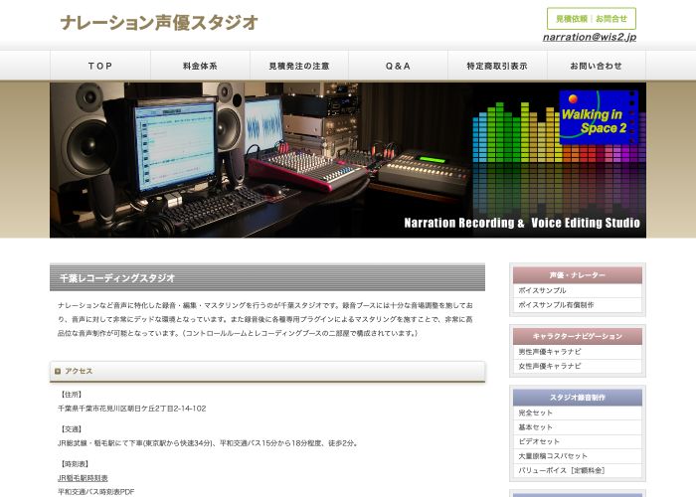This screenshot has width=696, height=497.
Task: Click the 【時刻表】 label
Action: click(x=75, y=464)
